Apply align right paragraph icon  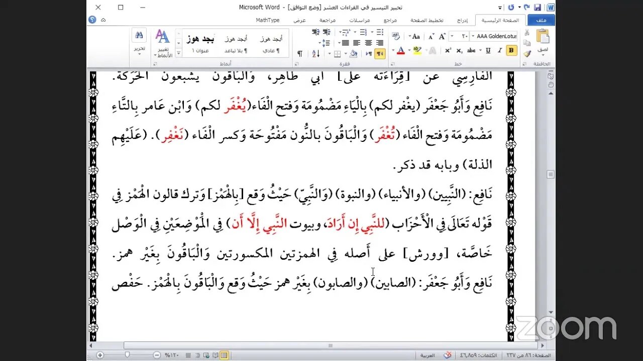[380, 43]
